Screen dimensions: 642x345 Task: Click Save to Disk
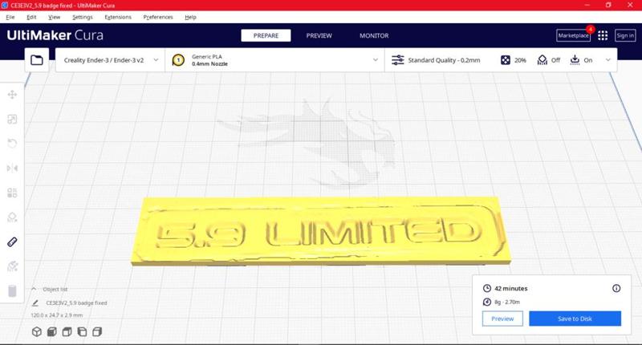(575, 319)
